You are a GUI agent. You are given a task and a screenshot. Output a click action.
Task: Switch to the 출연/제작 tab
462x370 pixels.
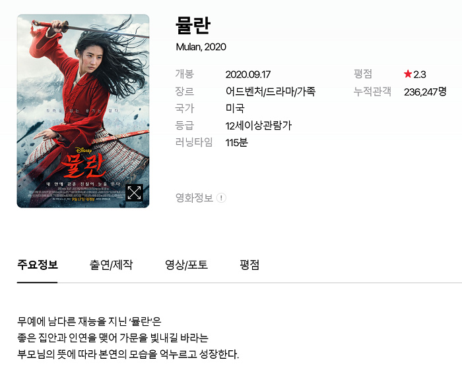(111, 265)
